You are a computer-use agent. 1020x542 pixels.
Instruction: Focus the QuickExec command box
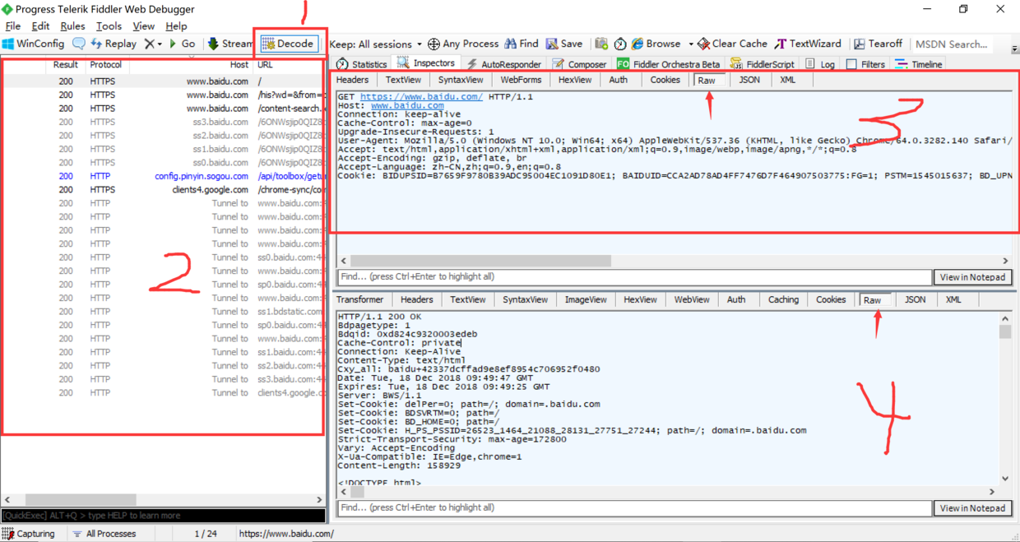pos(163,516)
